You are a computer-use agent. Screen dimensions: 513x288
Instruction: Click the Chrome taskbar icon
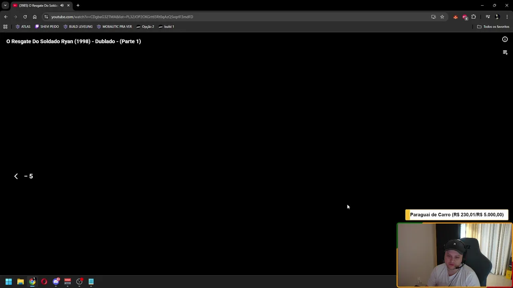[32, 282]
